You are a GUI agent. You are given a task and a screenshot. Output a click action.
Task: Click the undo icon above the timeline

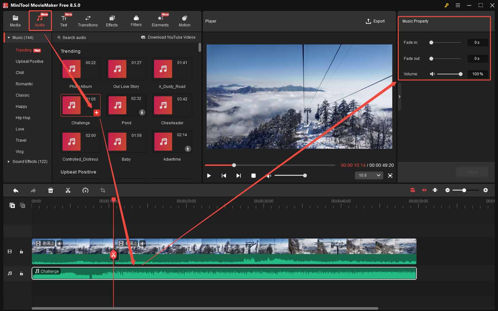tap(15, 190)
